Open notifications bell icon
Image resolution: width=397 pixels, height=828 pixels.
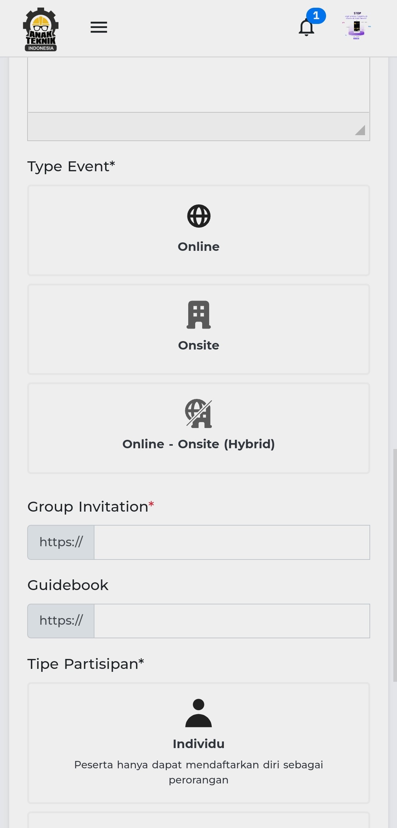click(306, 28)
